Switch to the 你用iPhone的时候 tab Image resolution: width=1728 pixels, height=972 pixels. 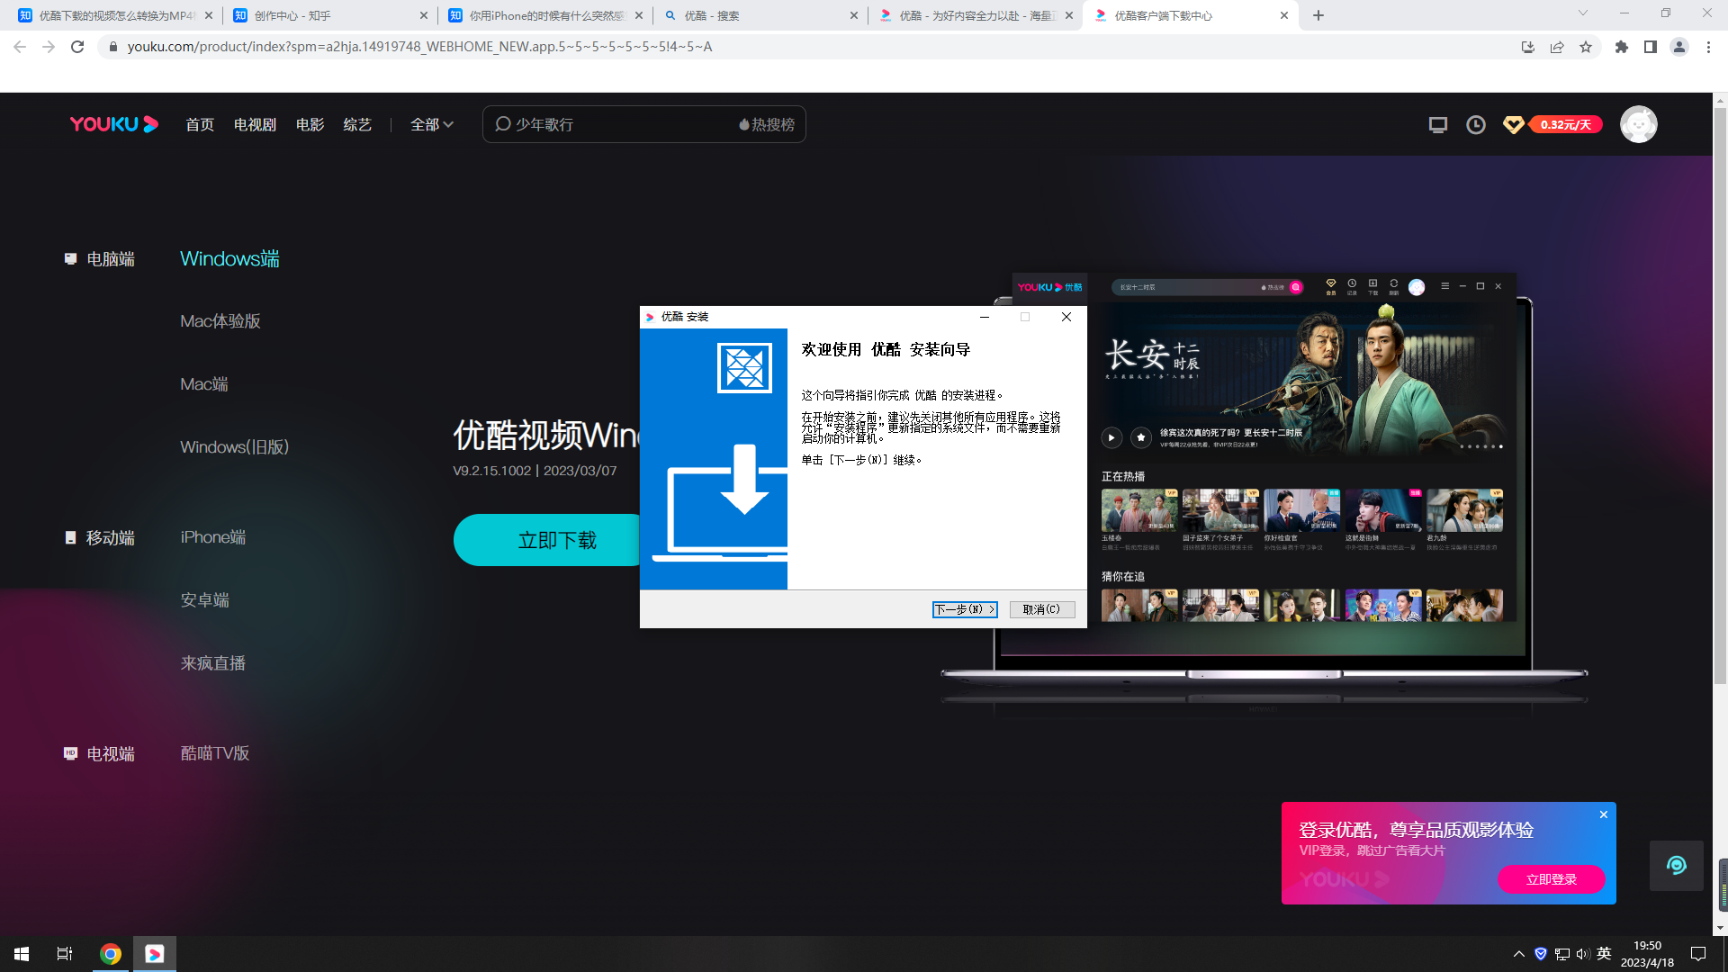point(545,15)
